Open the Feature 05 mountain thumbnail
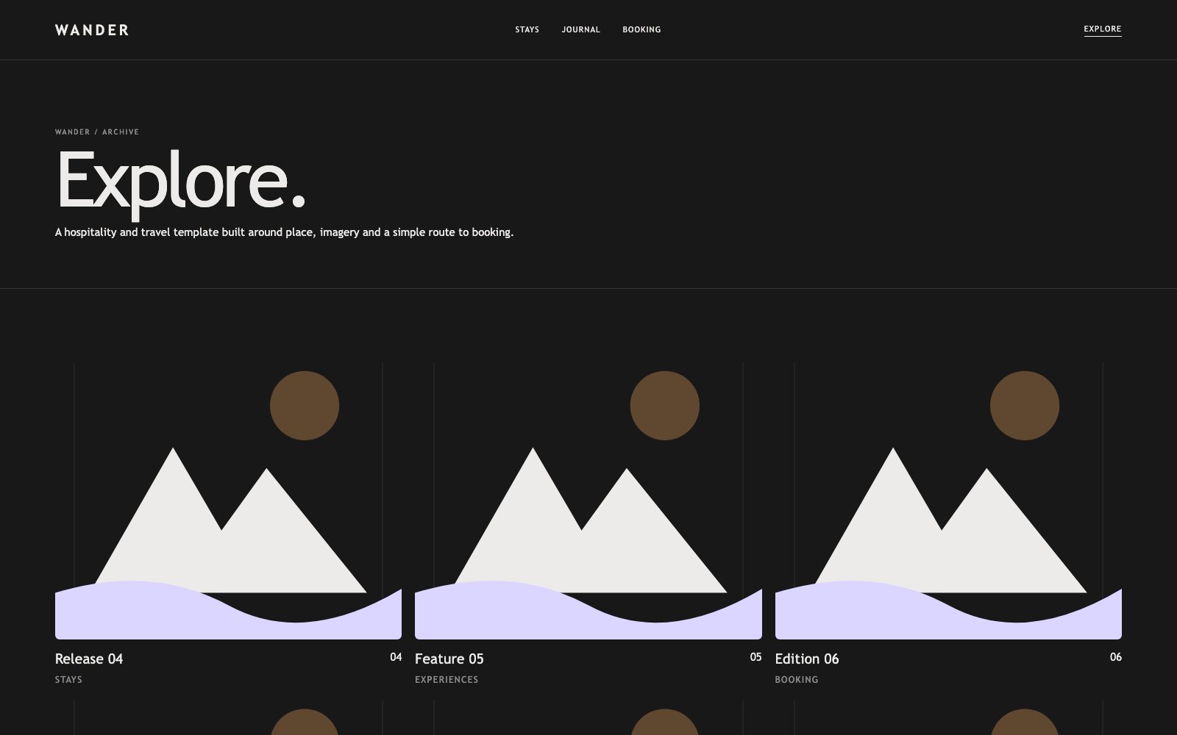The image size is (1177, 735). (588, 501)
